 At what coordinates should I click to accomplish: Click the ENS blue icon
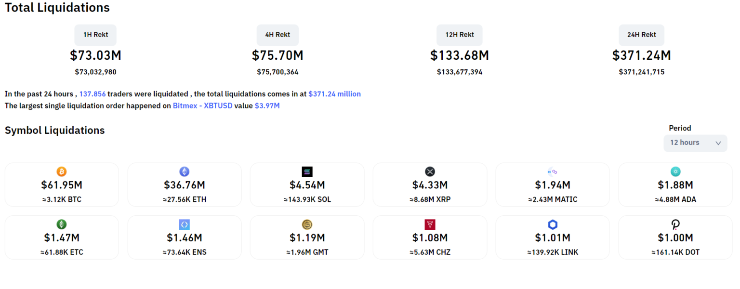(185, 224)
